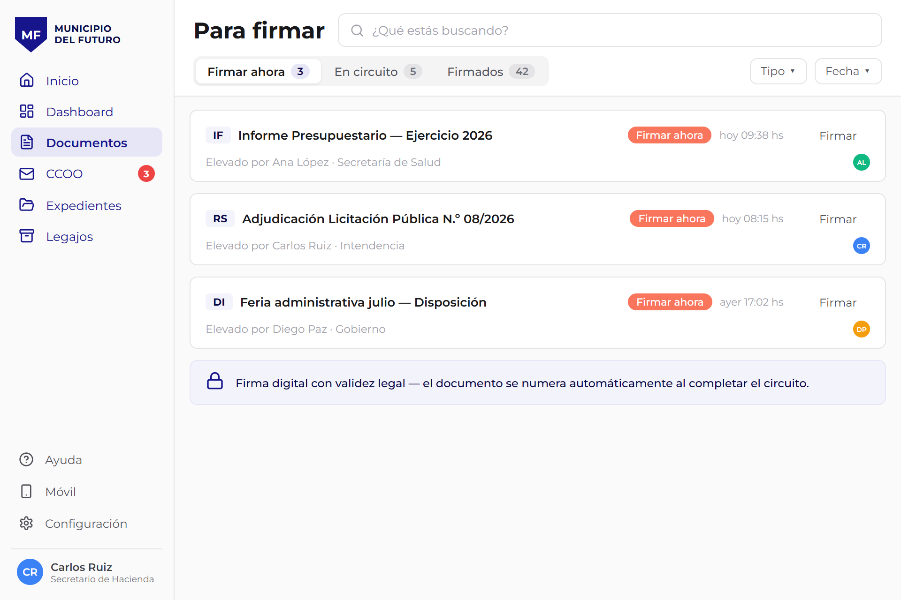Go to Inicio in the sidebar
This screenshot has height=600, width=901.
(87, 81)
